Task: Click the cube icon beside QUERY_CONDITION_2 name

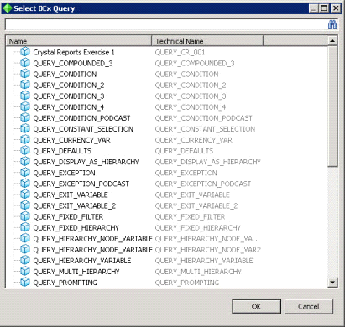Action: [25, 85]
